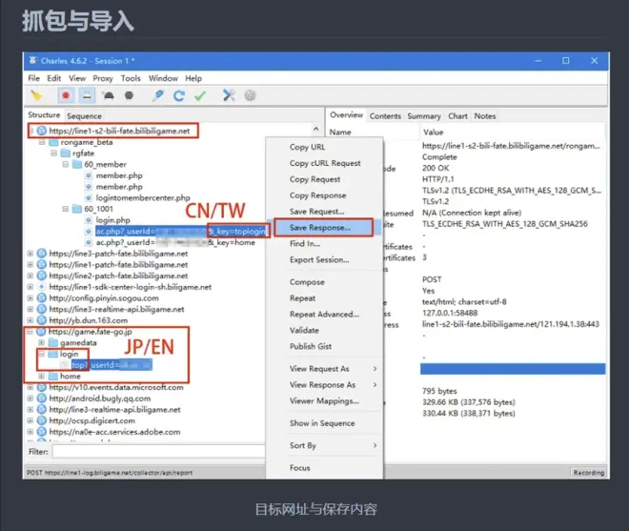629x531 pixels.
Task: Expand the gamedata folder
Action: point(41,343)
